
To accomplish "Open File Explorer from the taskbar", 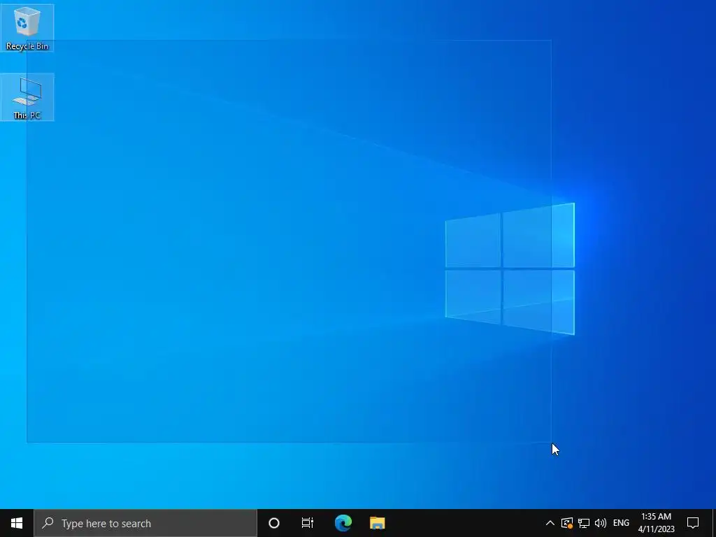I will click(x=377, y=523).
